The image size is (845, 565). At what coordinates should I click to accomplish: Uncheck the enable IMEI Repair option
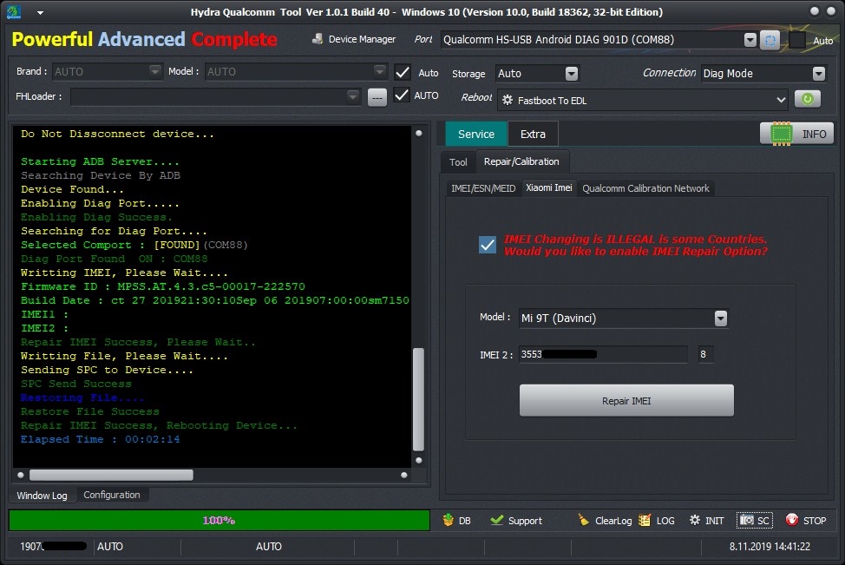point(488,245)
